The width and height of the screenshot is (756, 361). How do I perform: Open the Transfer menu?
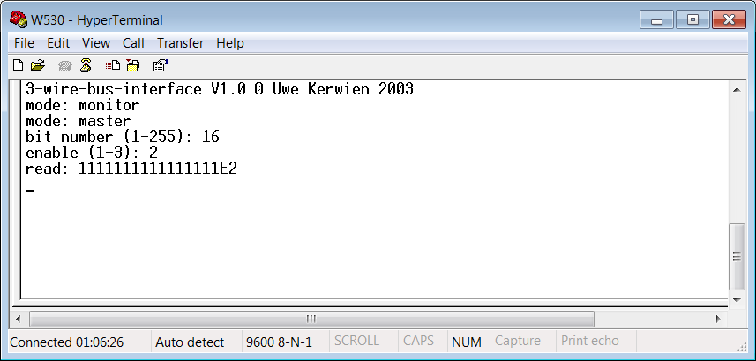pos(180,43)
